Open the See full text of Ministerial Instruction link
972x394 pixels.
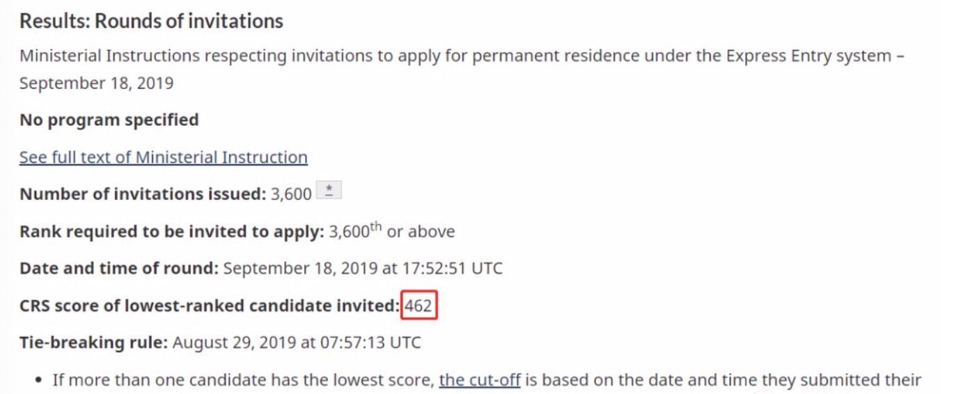pos(164,157)
